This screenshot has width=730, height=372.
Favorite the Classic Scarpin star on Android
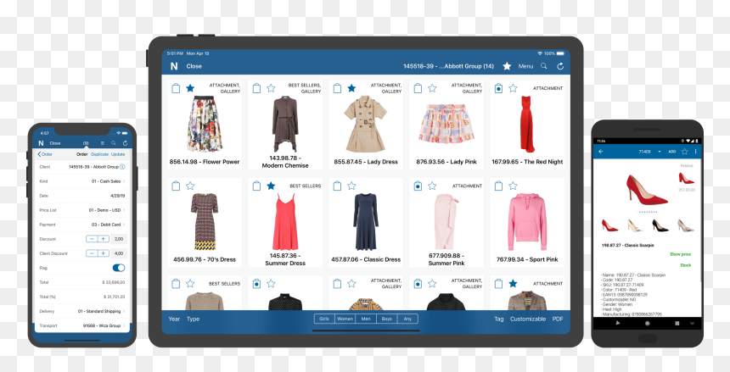pyautogui.click(x=684, y=152)
